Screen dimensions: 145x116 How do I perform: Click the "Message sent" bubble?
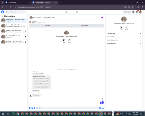(x=37, y=95)
